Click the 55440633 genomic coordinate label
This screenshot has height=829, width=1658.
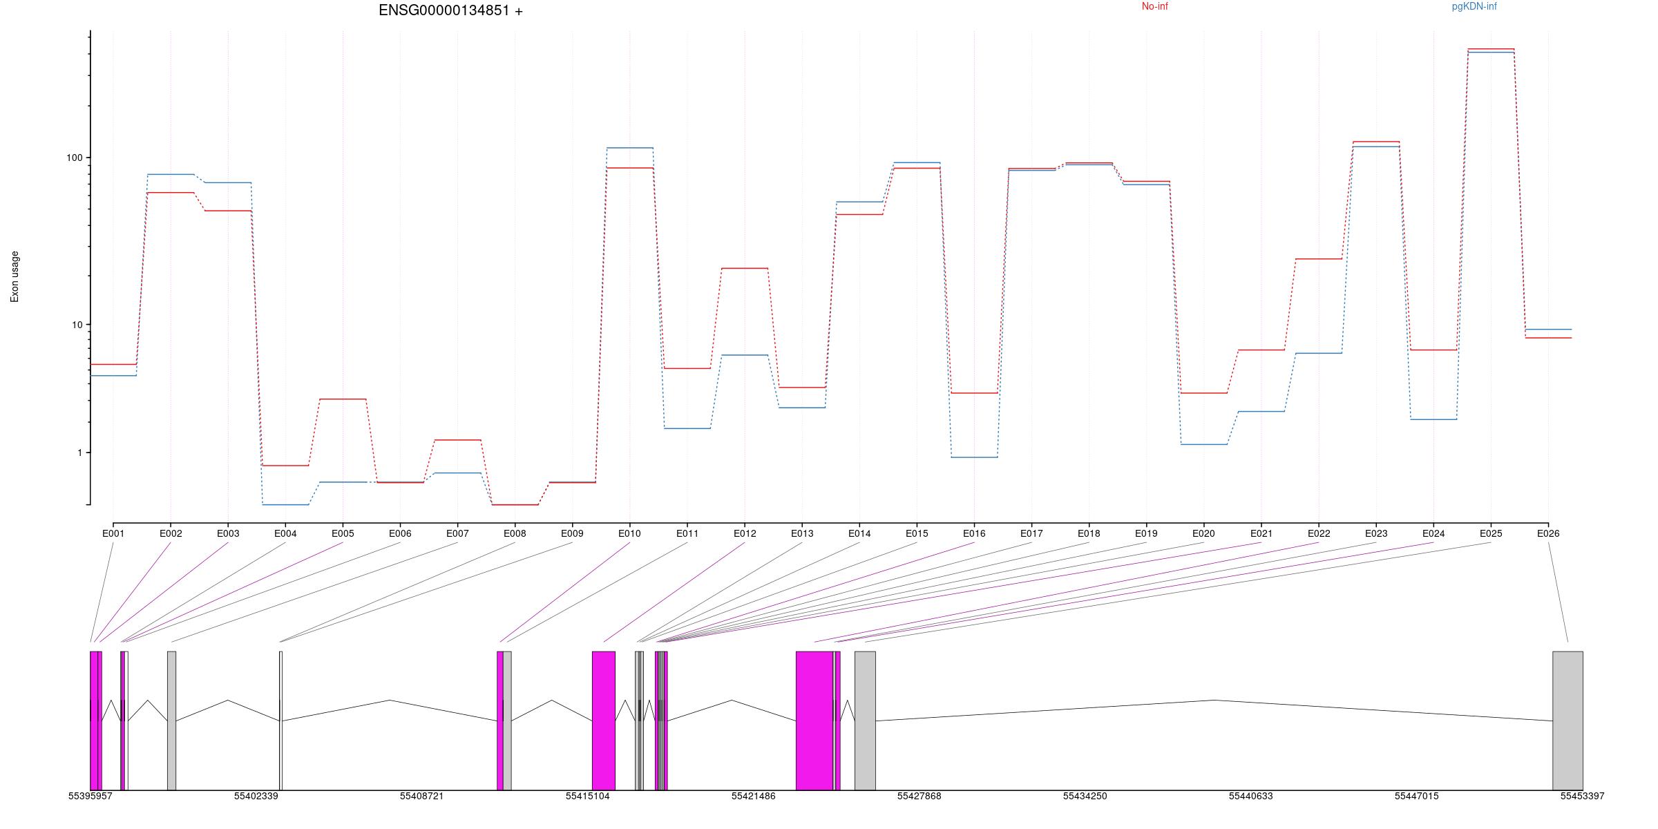(1250, 796)
